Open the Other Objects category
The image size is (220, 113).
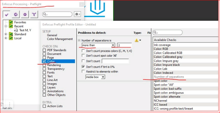(x=57, y=95)
